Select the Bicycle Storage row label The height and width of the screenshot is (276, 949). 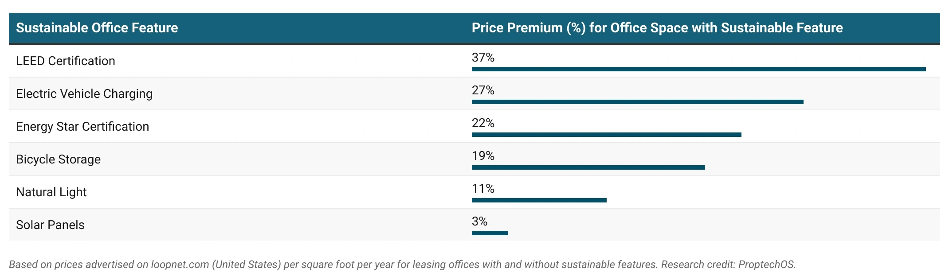[58, 159]
